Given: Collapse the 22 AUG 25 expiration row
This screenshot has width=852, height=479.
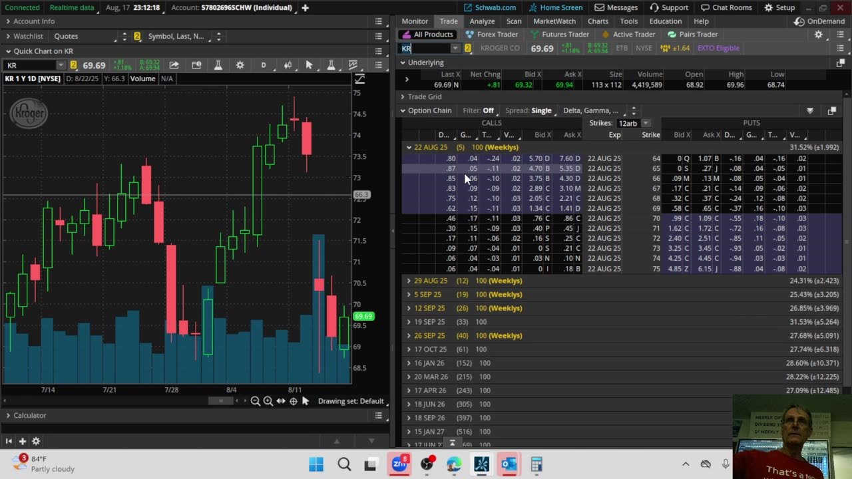Looking at the screenshot, I should tap(409, 147).
